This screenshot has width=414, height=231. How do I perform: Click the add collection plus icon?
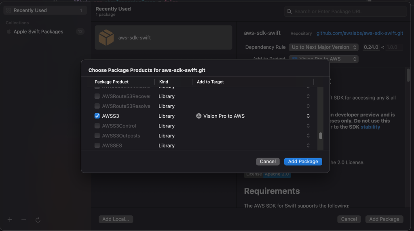pos(10,220)
